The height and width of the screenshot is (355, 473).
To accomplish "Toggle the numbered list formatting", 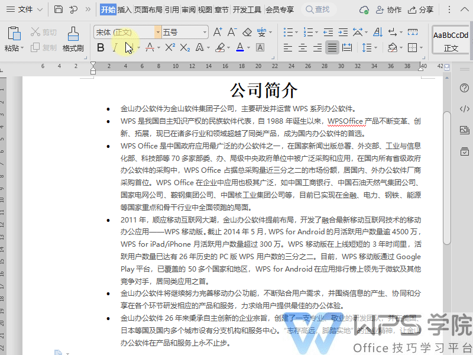I will click(x=308, y=33).
